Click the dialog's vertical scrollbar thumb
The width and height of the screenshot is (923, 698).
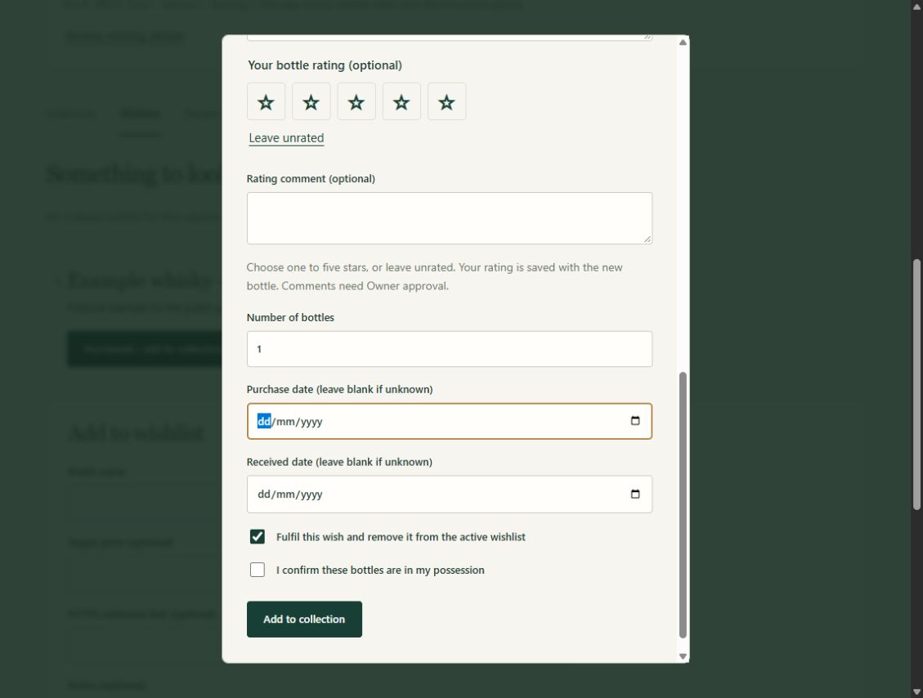pos(683,505)
